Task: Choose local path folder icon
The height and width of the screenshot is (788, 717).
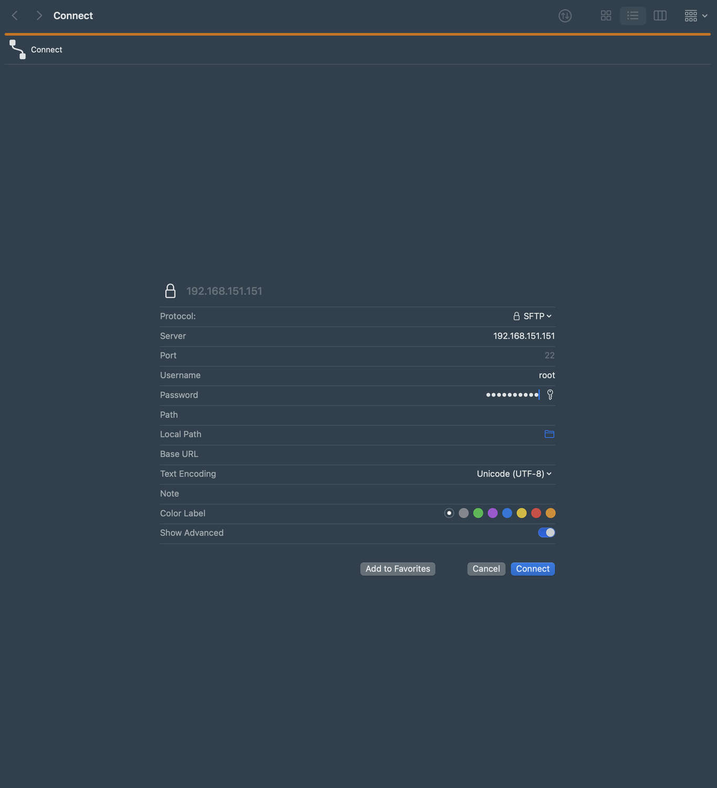Action: tap(549, 434)
